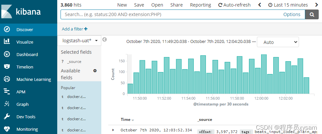The image size is (322, 134).
Task: Step the time range forward
Action: [316, 5]
